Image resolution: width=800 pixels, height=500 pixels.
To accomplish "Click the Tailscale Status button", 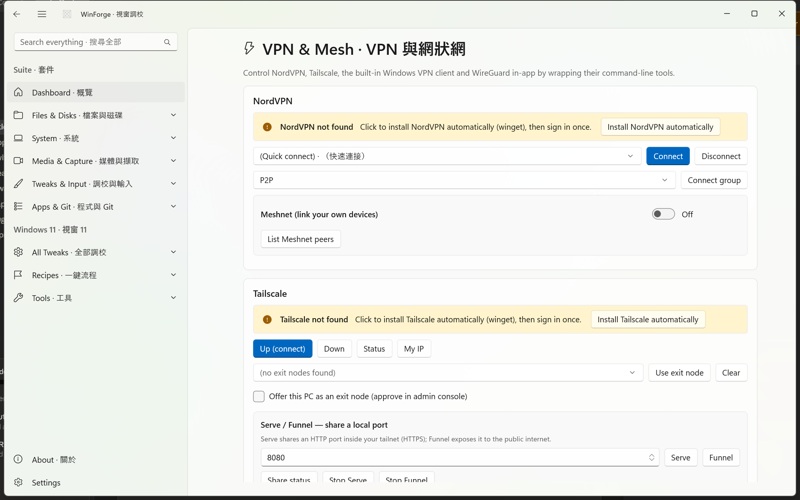I will tap(374, 349).
